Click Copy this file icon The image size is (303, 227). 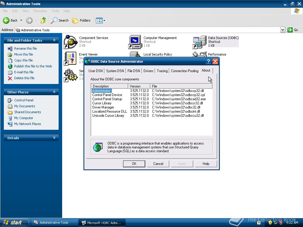tap(10, 60)
